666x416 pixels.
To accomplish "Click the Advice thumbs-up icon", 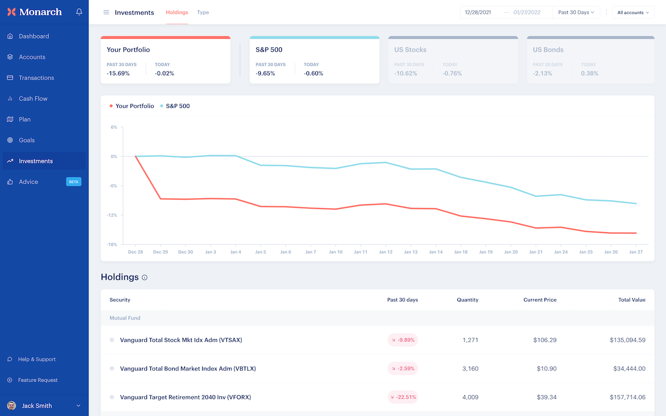I will [x=10, y=182].
